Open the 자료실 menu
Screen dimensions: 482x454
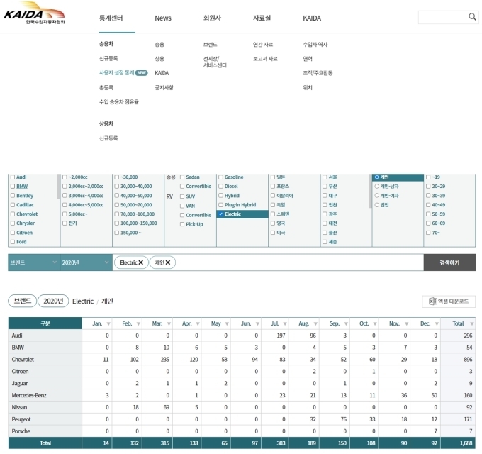[262, 18]
